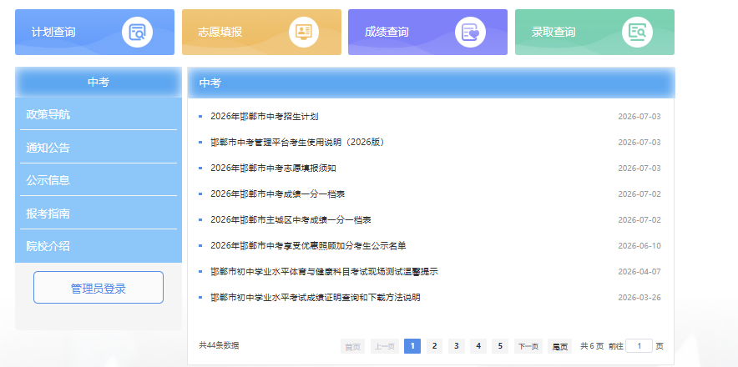The image size is (738, 367).
Task: Click the 录取查询 search list icon
Action: pyautogui.click(x=637, y=32)
